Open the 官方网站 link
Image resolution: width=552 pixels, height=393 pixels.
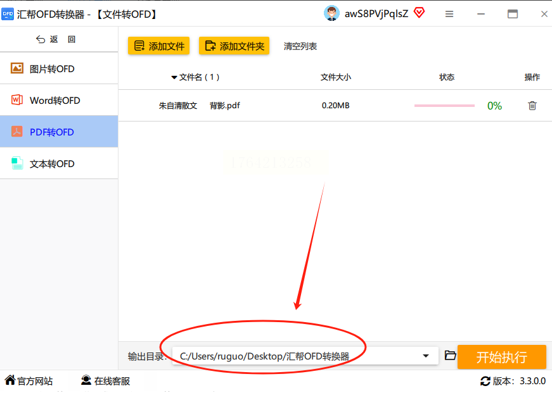pyautogui.click(x=29, y=381)
